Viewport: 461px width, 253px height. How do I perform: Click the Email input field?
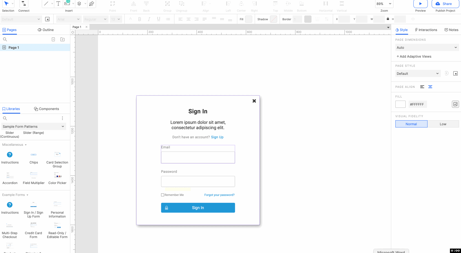coord(198,157)
